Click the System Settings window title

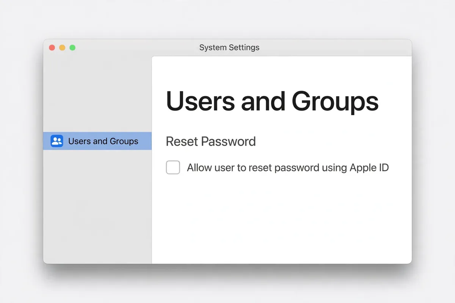point(229,48)
